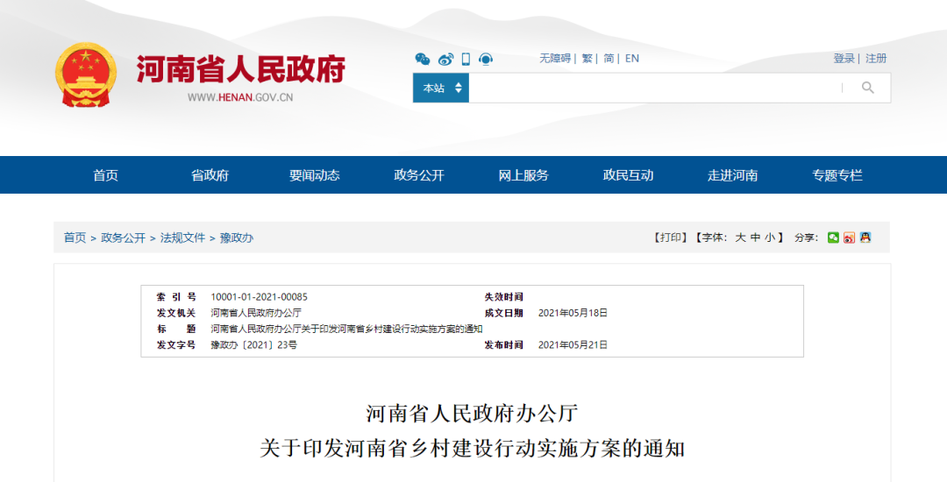This screenshot has height=482, width=947.
Task: Open the 要闻动态 navigation tab
Action: pyautogui.click(x=315, y=175)
